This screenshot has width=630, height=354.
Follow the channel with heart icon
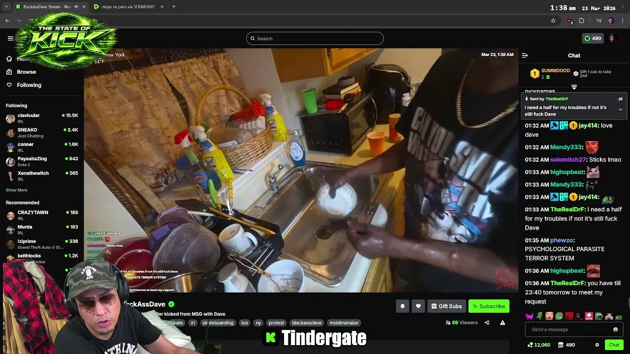[418, 306]
